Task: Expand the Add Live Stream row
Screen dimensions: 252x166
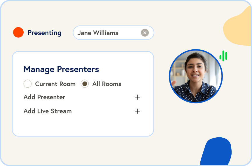Action: [x=48, y=111]
